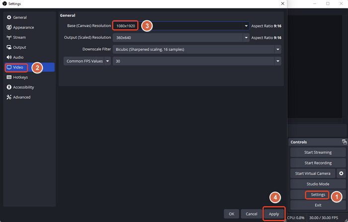Viewport: 348px width, 222px height.
Task: Expand the Output (Scaled) Resolution dropdown arrow
Action: coord(246,37)
